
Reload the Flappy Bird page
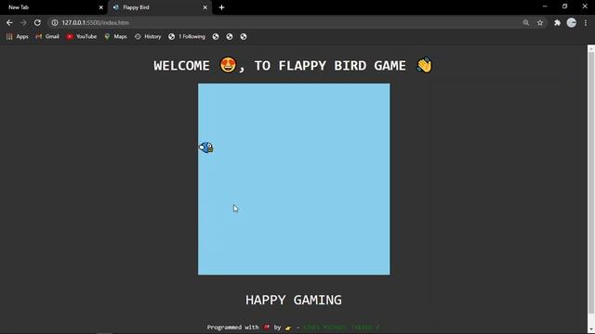pyautogui.click(x=37, y=22)
